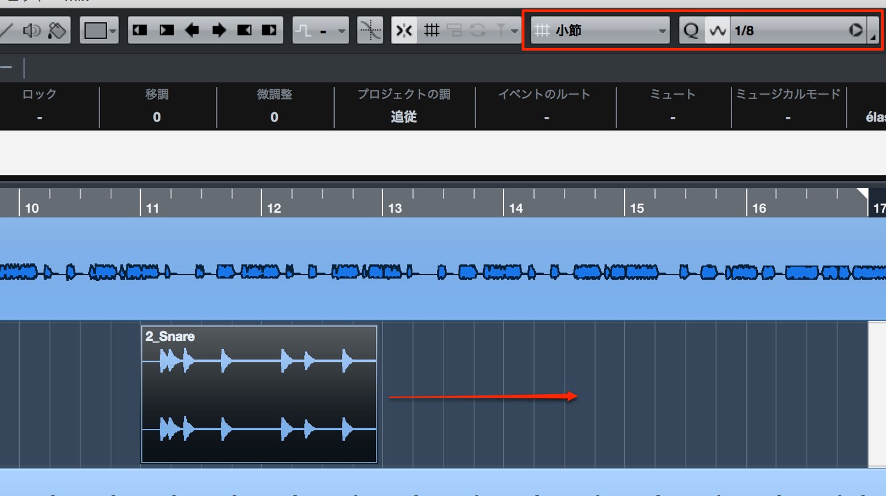Click bar 11 on the ruler
Viewport: 886px width, 496px height.
point(153,208)
